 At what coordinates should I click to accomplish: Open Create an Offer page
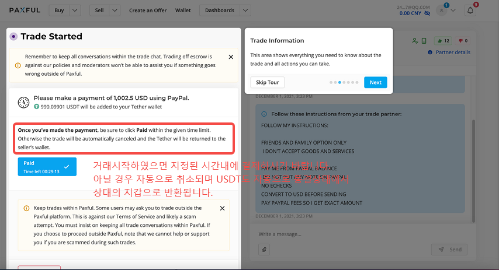pos(148,10)
